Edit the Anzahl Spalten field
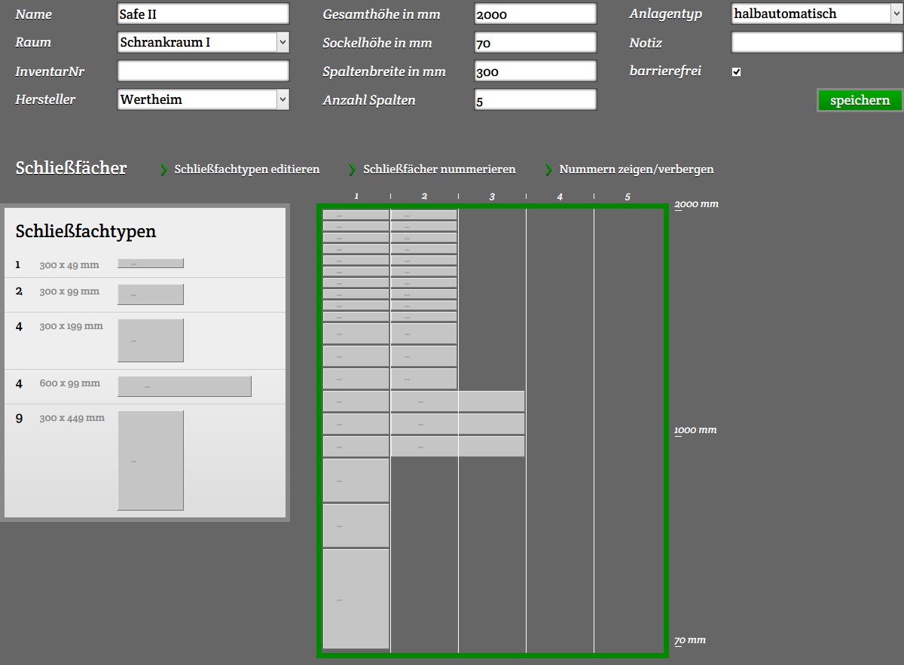 coord(536,99)
